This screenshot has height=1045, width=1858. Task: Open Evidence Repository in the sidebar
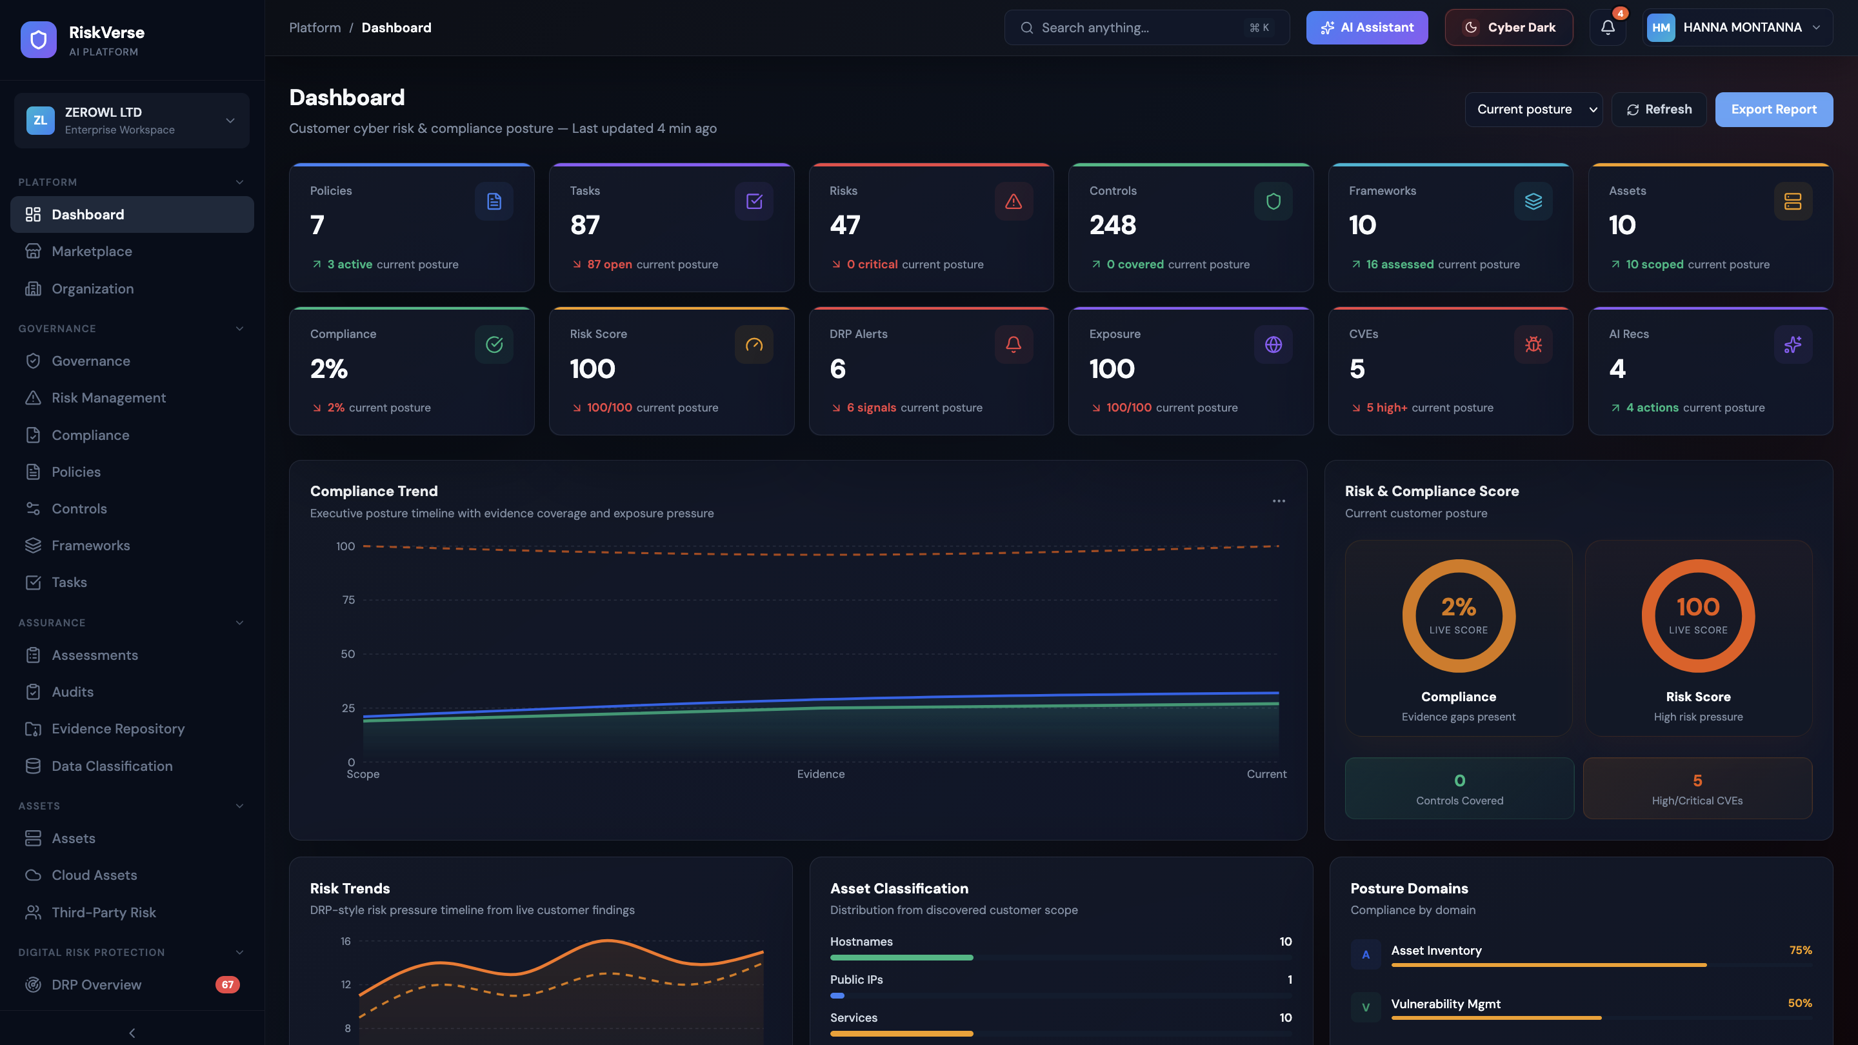pyautogui.click(x=132, y=728)
